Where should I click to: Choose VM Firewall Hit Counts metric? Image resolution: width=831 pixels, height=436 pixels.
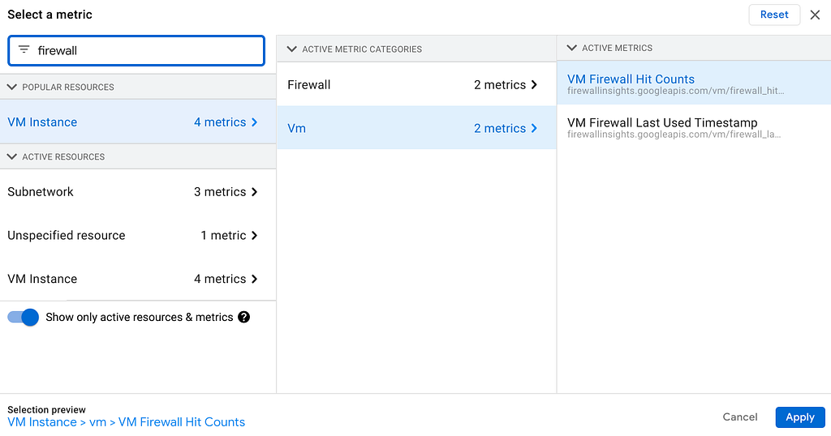[x=694, y=83]
